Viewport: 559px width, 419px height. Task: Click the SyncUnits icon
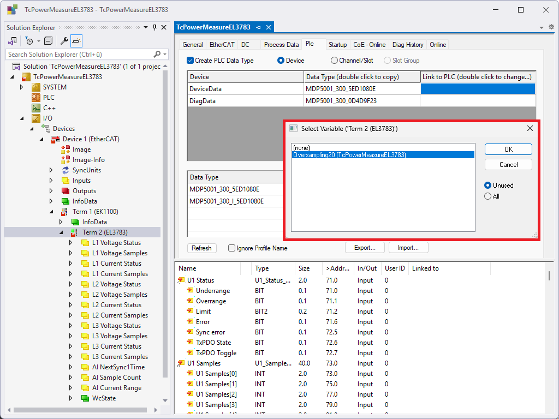[x=66, y=170]
